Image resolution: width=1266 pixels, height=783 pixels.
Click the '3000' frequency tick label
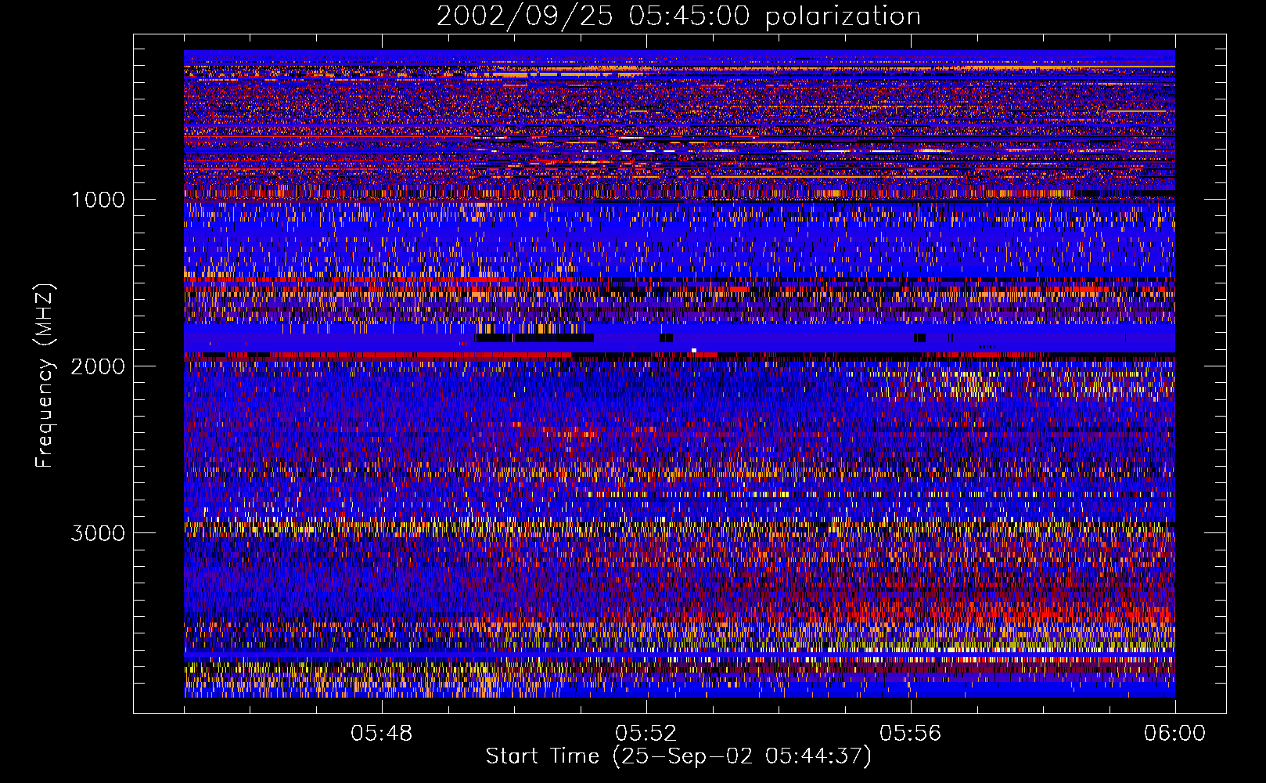[98, 533]
